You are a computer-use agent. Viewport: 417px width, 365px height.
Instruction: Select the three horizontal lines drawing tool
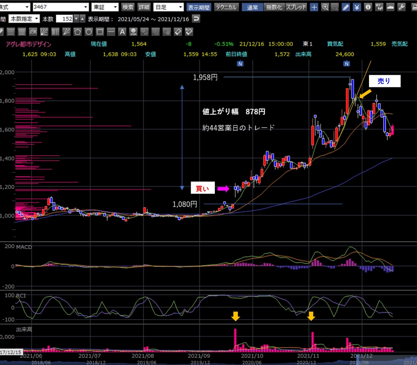pos(11,32)
